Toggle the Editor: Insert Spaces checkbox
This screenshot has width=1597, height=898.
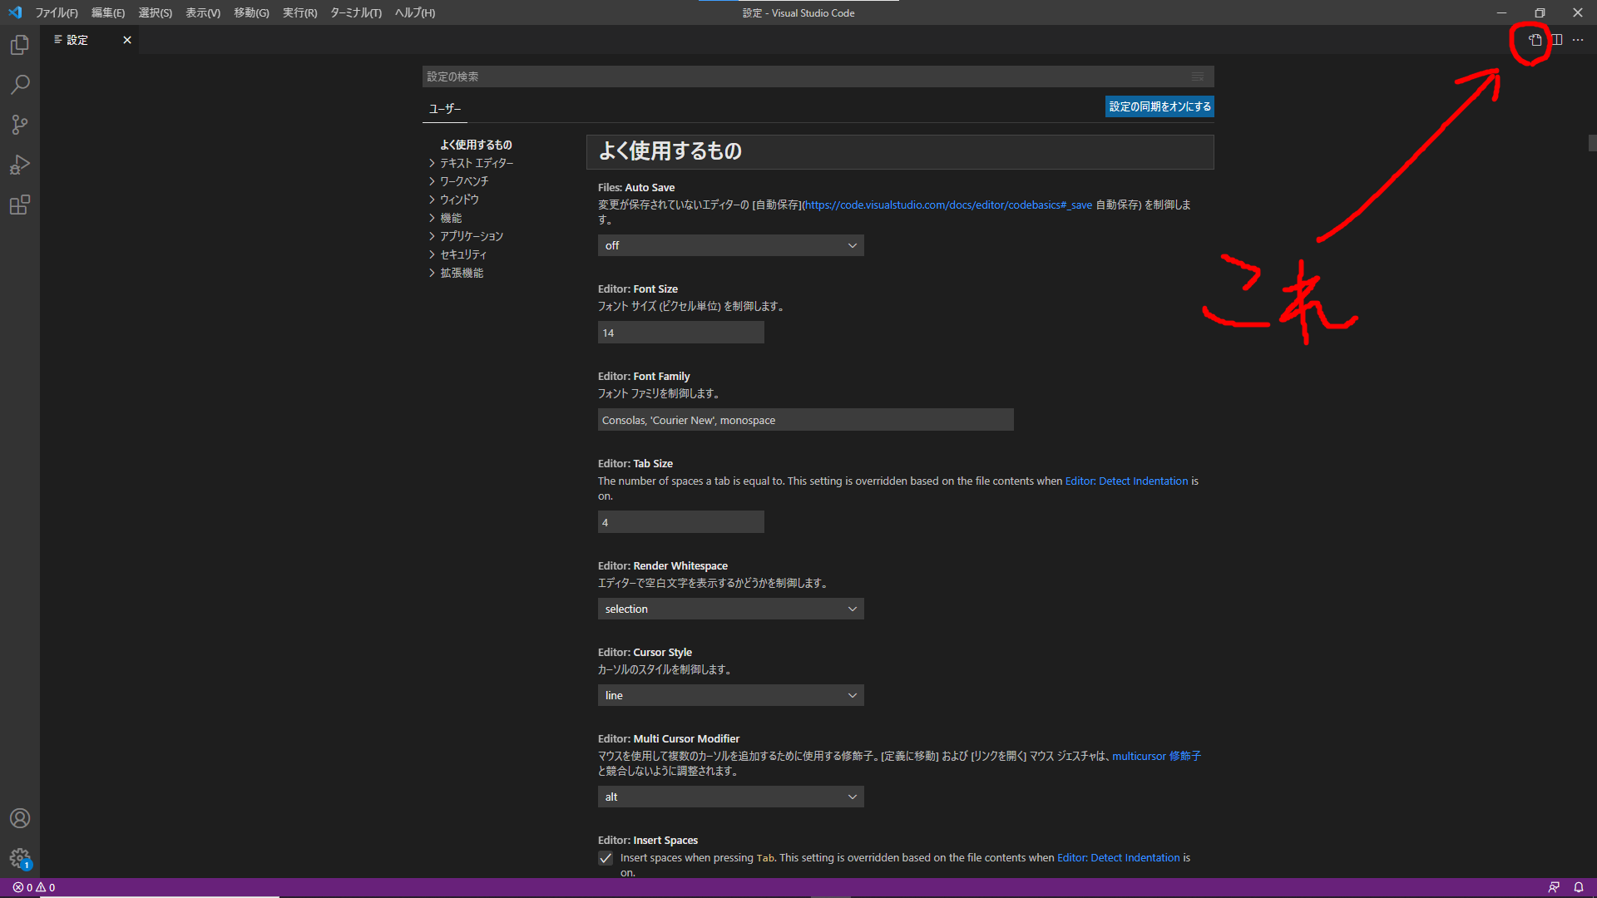coord(606,858)
